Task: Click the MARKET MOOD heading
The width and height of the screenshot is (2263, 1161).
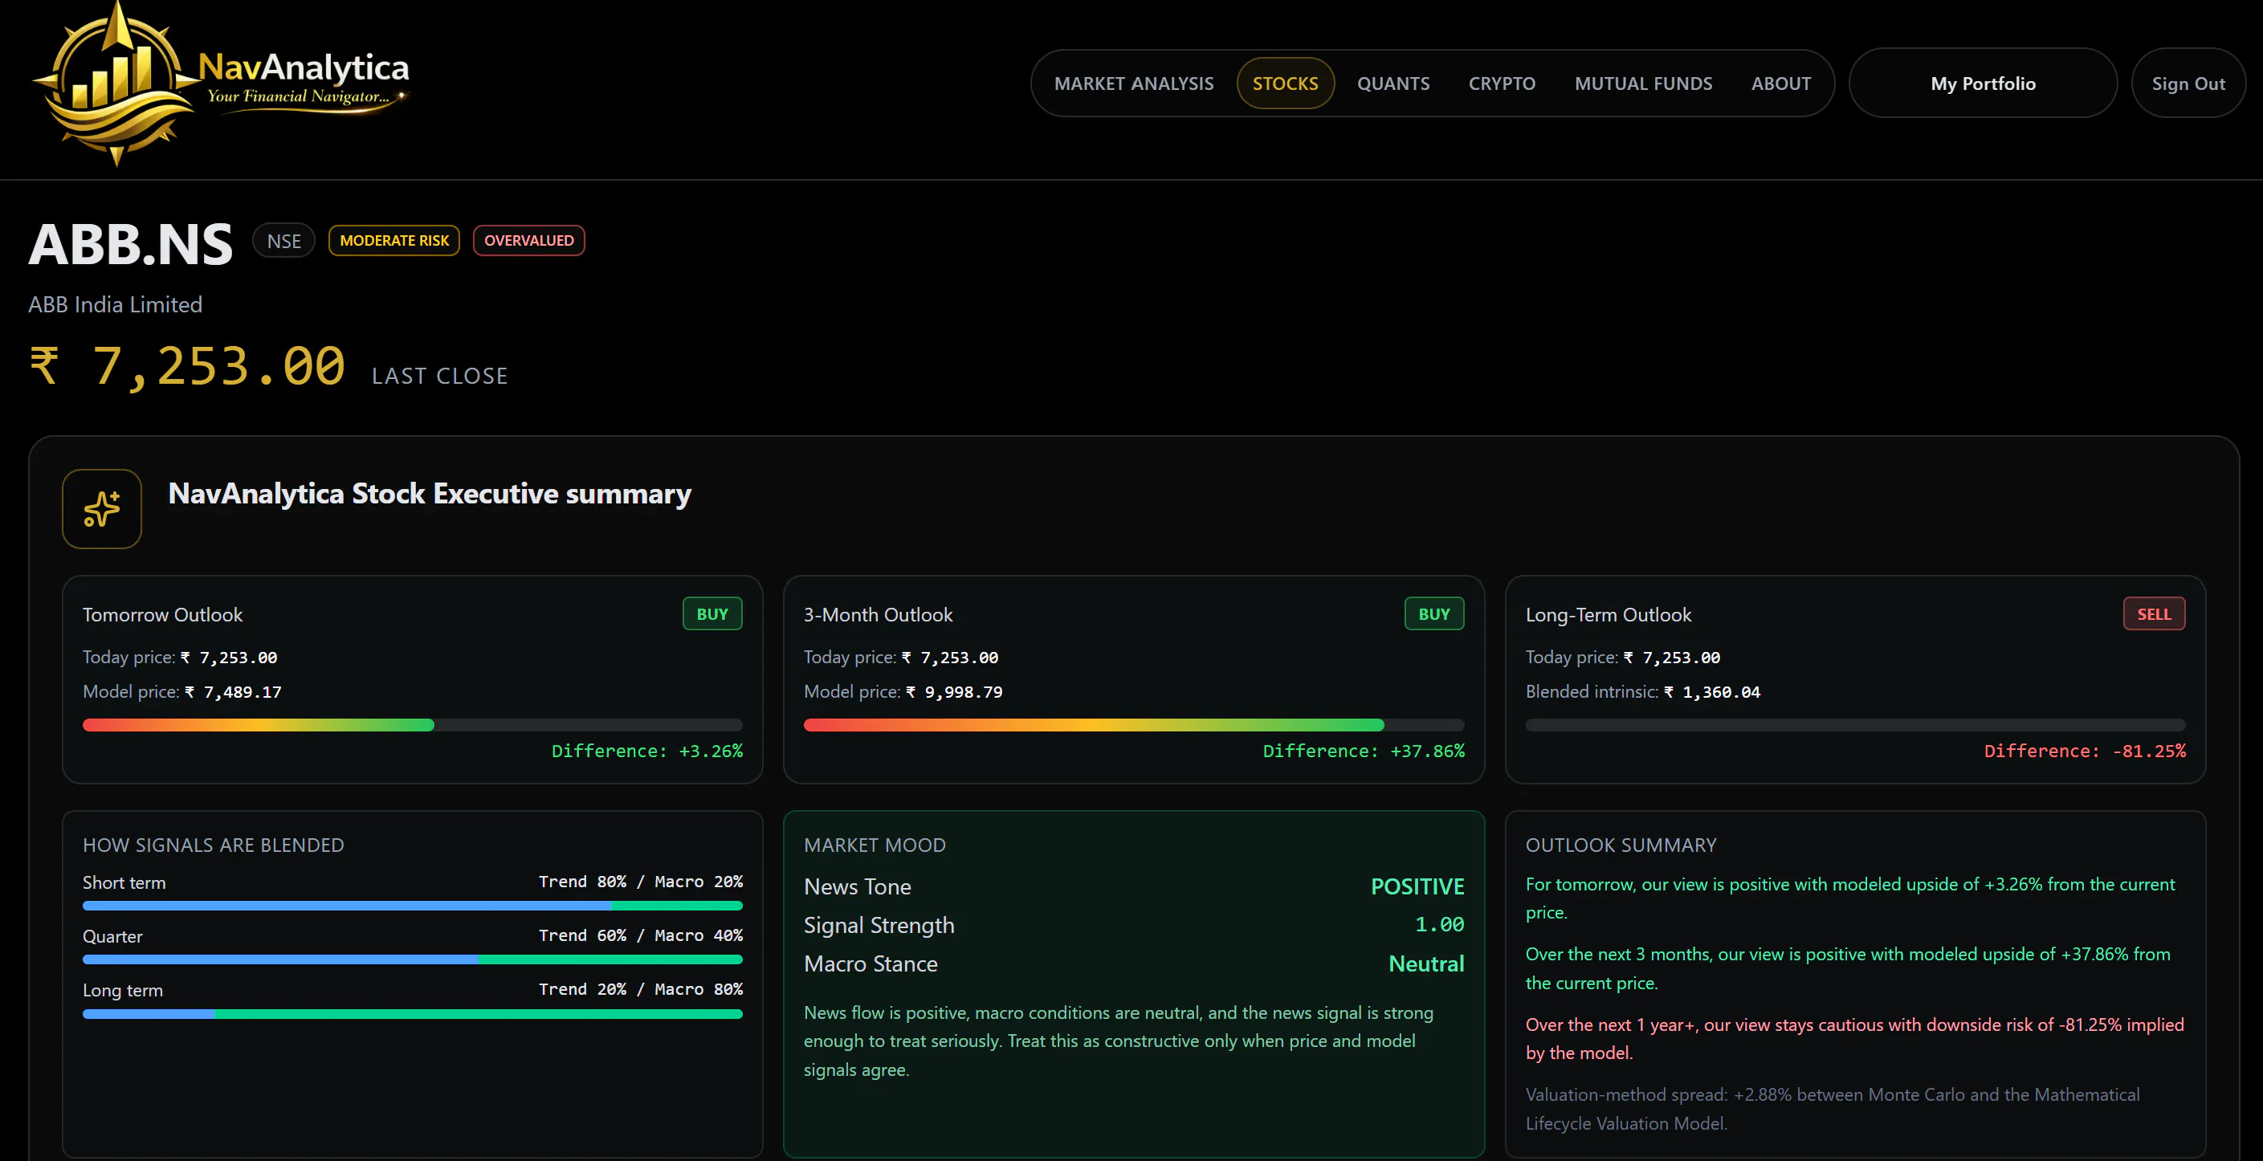Action: coord(875,845)
